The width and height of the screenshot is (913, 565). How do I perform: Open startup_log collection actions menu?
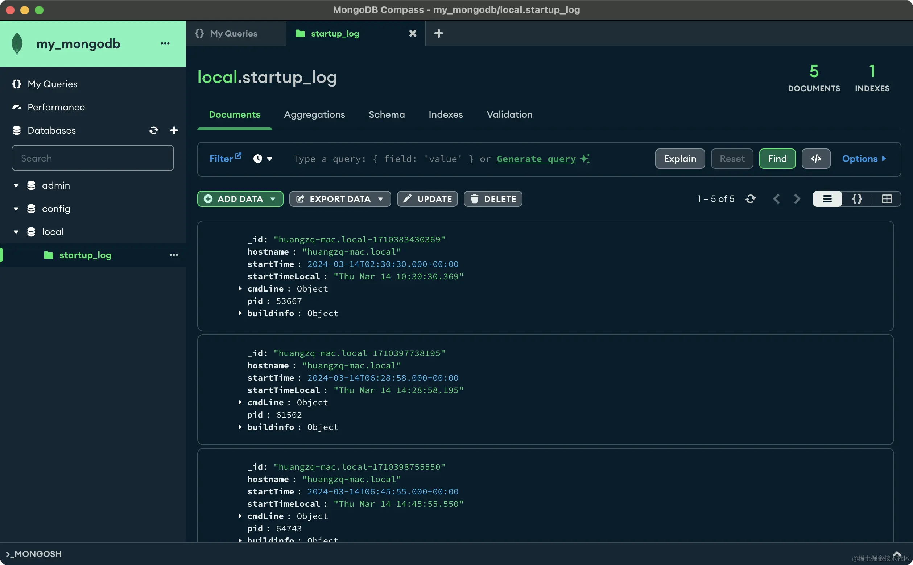tap(174, 255)
